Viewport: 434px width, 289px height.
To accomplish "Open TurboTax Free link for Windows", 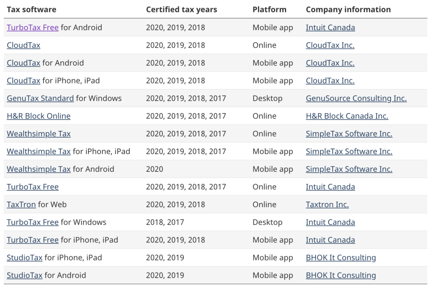I will click(33, 222).
